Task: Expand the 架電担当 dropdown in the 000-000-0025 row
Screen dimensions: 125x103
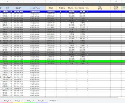Action: (x=66, y=66)
